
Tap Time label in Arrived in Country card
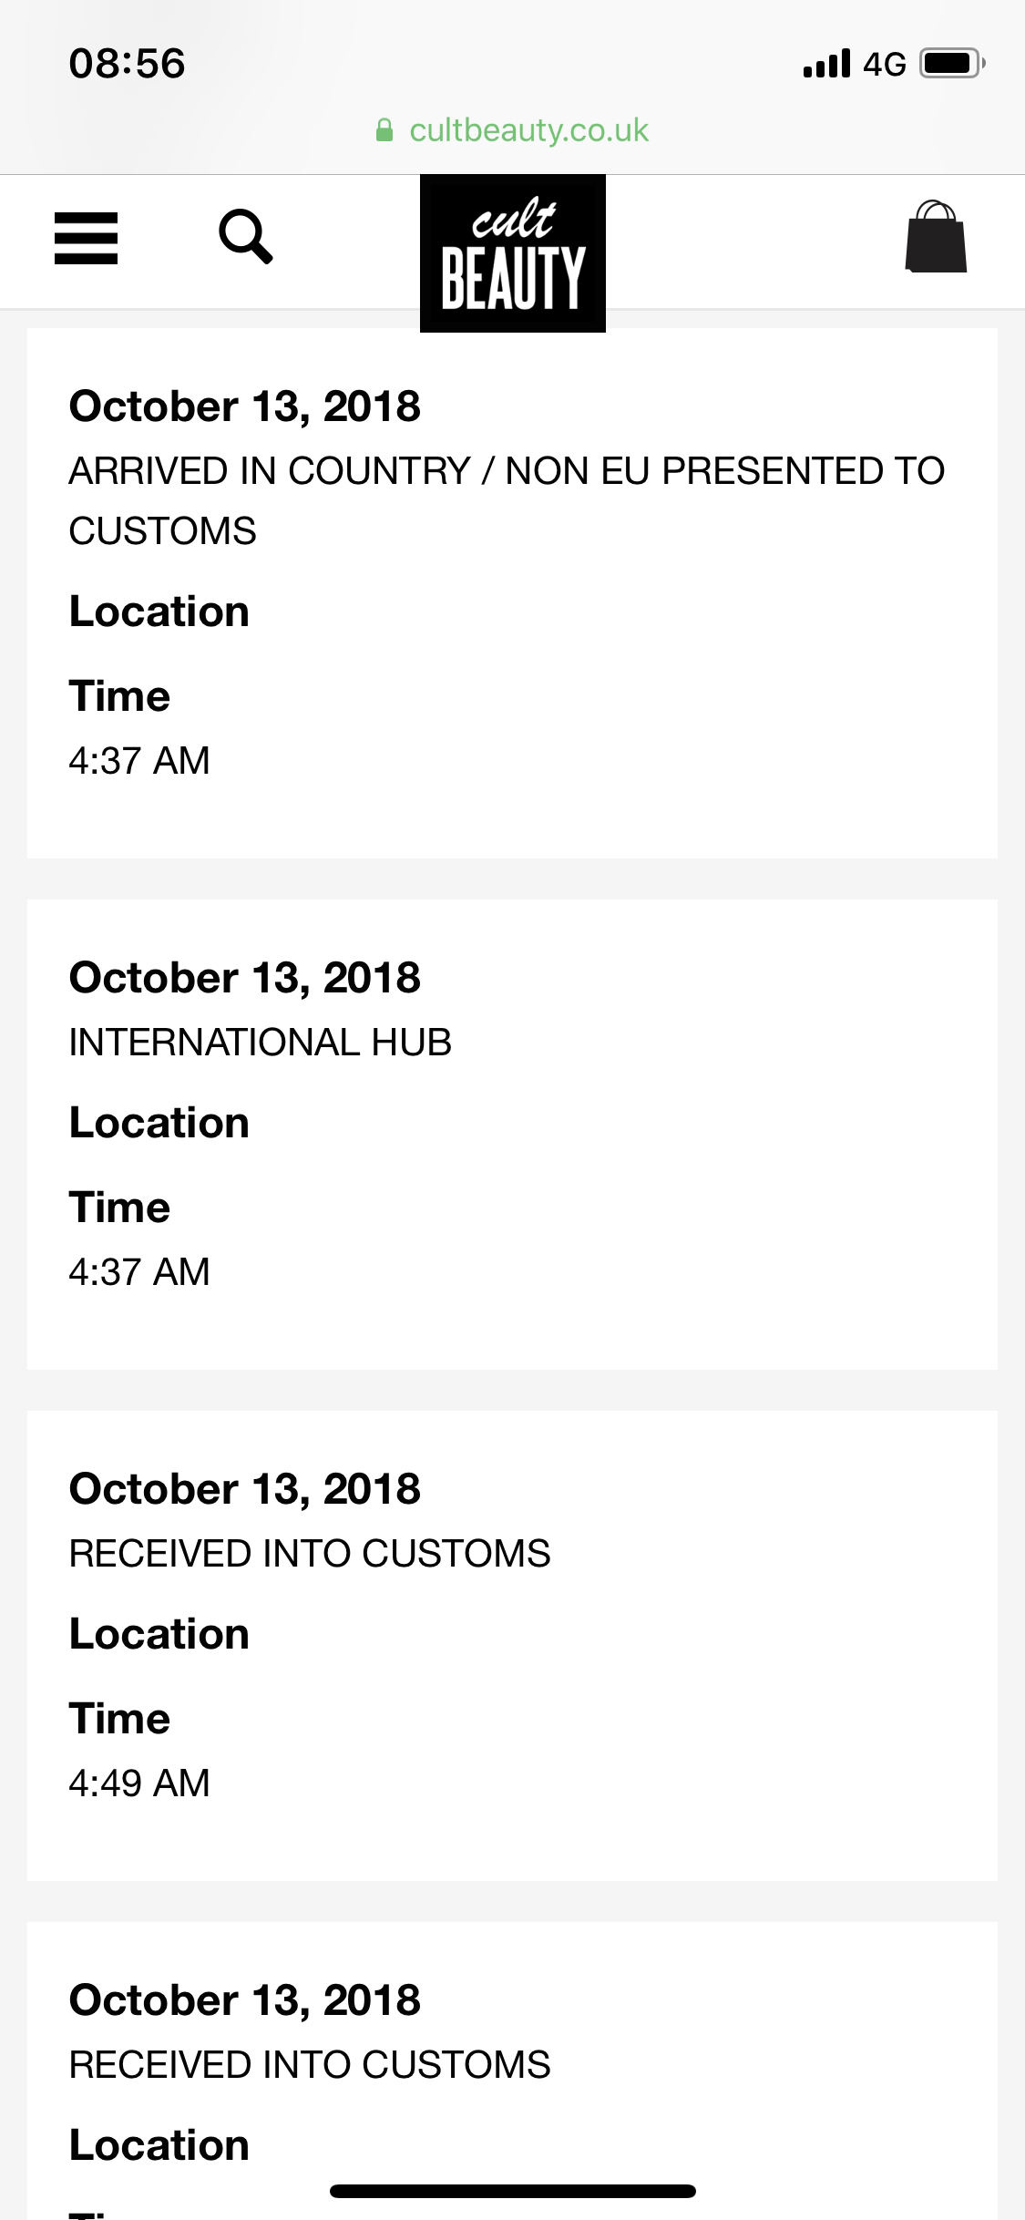point(119,696)
